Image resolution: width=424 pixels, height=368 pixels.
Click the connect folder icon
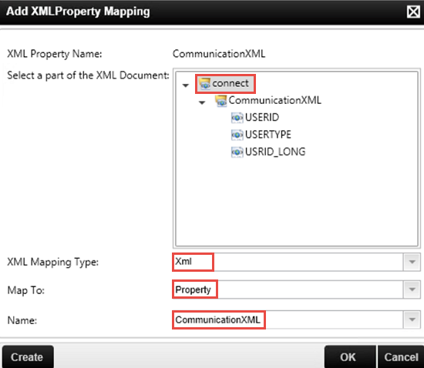click(205, 83)
